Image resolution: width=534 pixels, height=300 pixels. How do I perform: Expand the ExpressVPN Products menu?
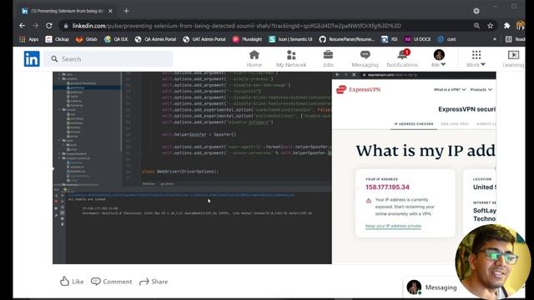tap(481, 89)
